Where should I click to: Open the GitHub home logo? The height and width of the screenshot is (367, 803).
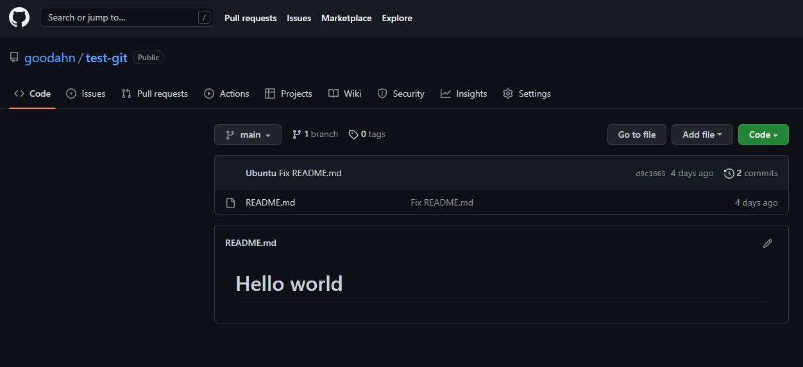[x=19, y=17]
